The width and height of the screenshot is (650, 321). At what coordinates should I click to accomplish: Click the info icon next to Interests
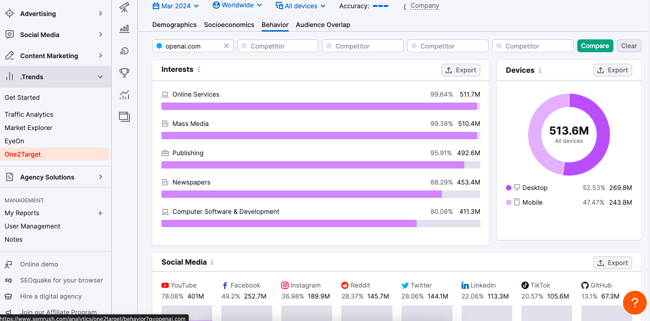(x=199, y=70)
